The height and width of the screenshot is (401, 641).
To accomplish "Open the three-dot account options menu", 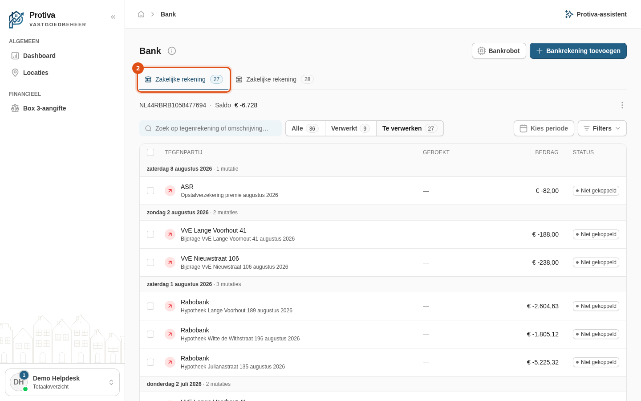I will [622, 105].
